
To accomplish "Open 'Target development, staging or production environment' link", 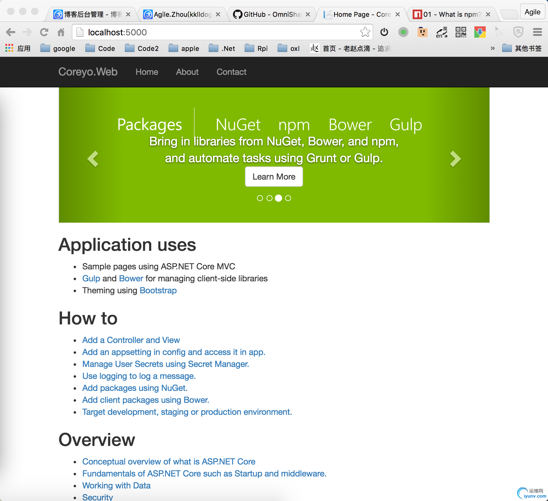I will (187, 412).
